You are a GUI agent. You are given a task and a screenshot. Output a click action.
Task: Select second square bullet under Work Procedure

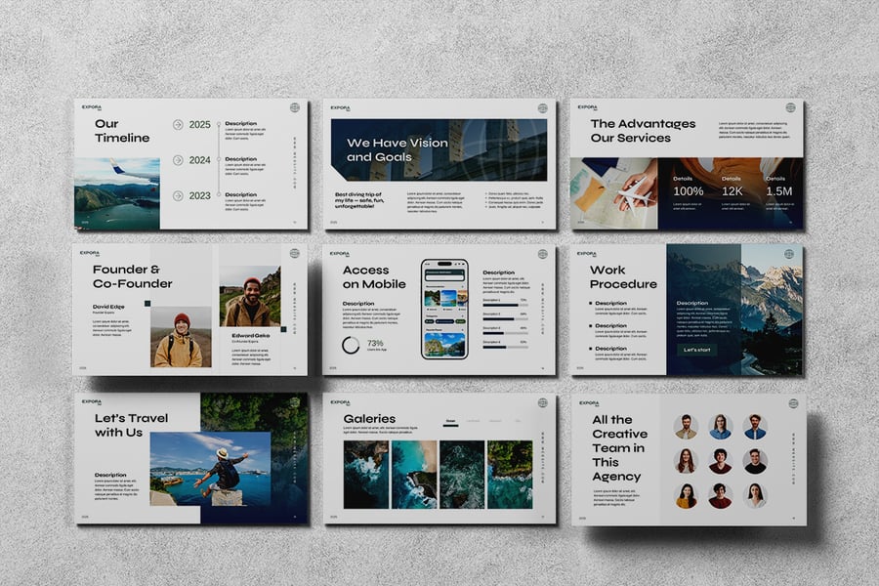[591, 326]
